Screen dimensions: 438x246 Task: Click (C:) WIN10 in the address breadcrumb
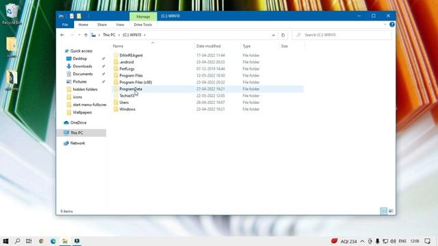132,35
